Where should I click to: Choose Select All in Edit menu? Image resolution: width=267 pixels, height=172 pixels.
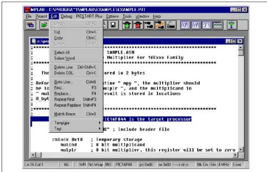click(76, 52)
